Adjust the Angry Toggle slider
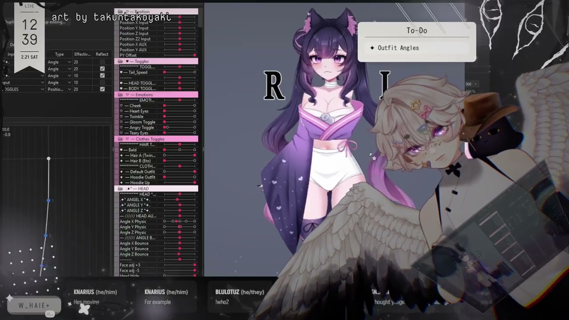This screenshot has width=569, height=320. click(x=180, y=128)
